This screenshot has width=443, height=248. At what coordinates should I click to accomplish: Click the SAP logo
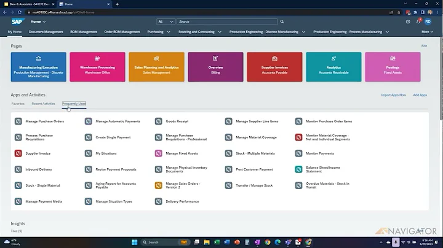pyautogui.click(x=17, y=21)
